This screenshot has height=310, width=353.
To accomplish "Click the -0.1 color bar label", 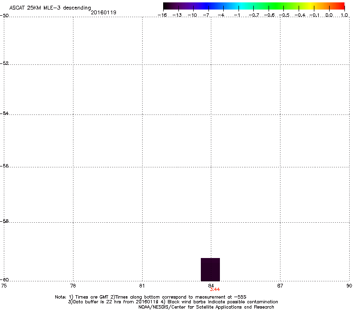I will (x=314, y=15).
